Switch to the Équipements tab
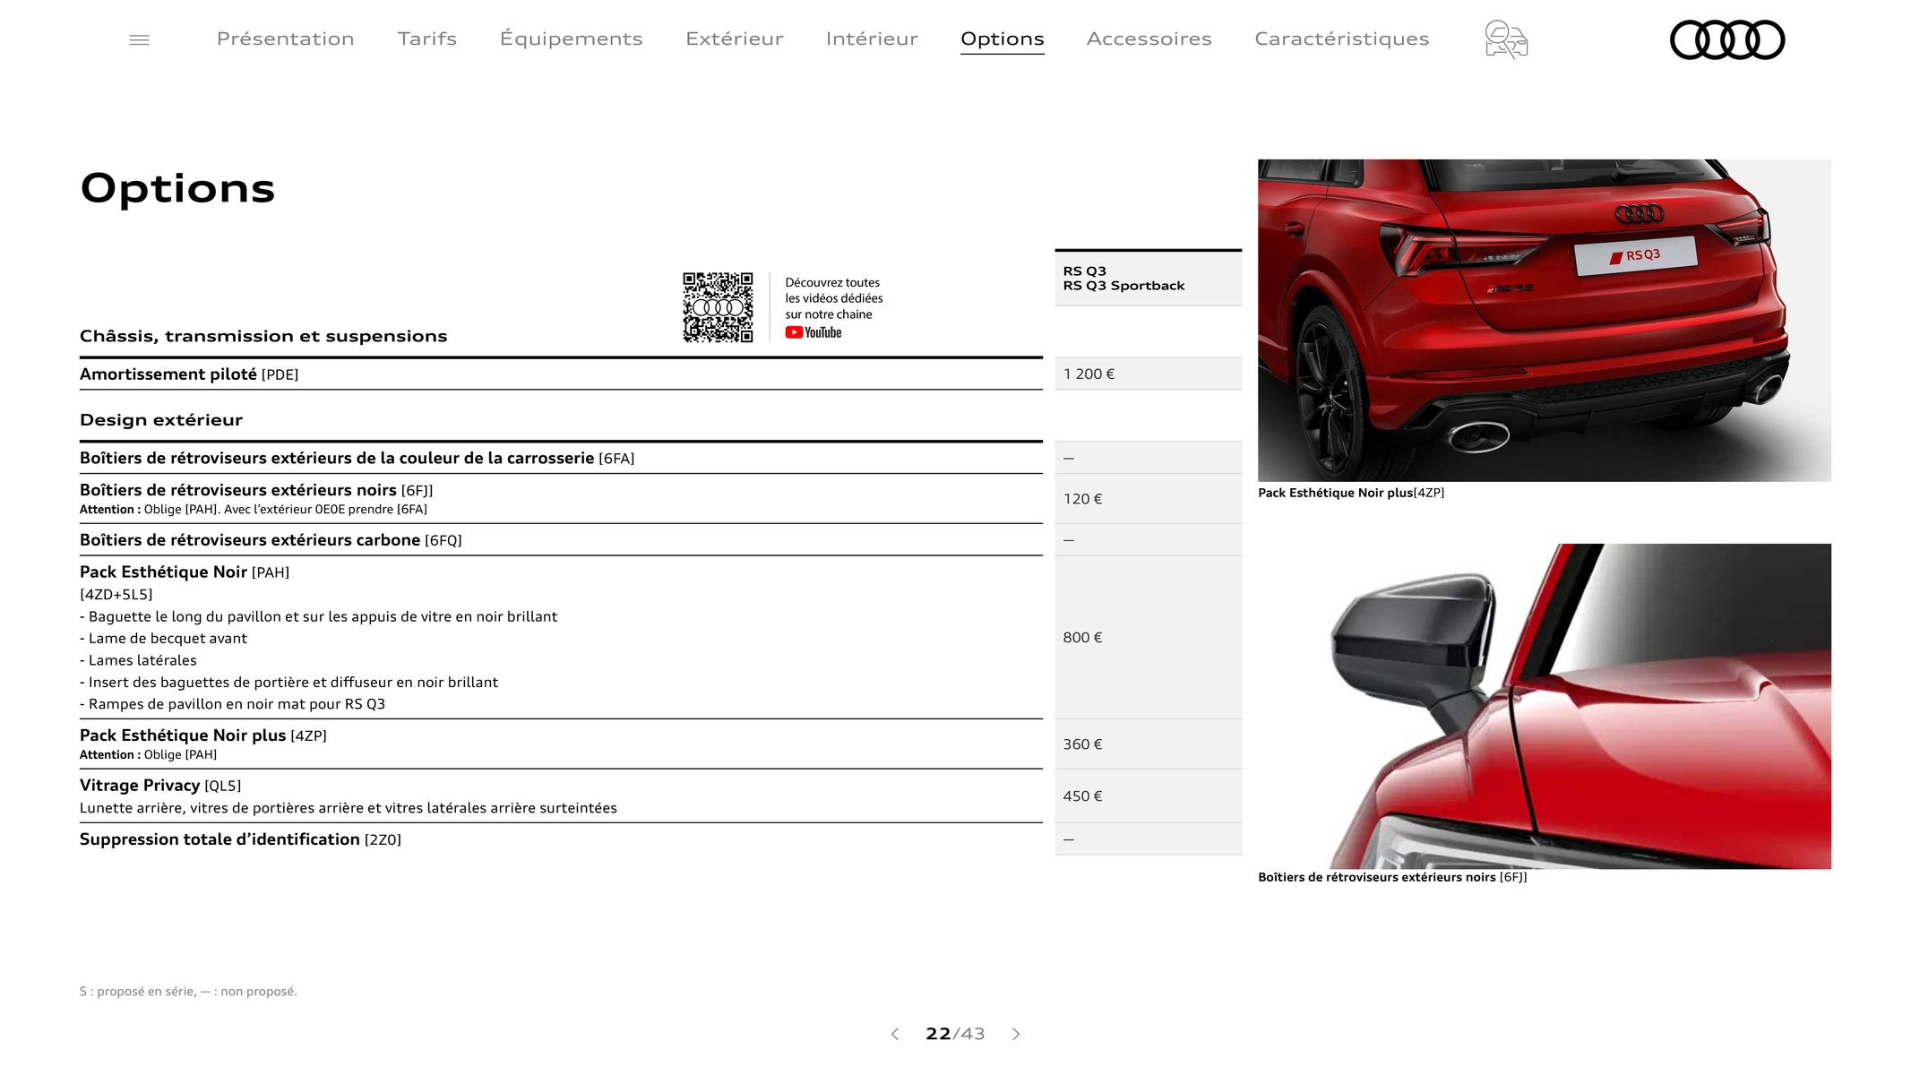This screenshot has height=1075, width=1911. 571,39
